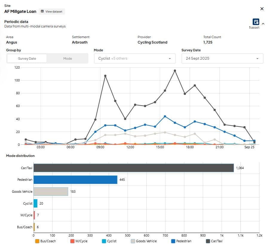The image size is (270, 247).
Task: Open the Mode dropdown showing Cyclist +5 others
Action: pos(135,58)
